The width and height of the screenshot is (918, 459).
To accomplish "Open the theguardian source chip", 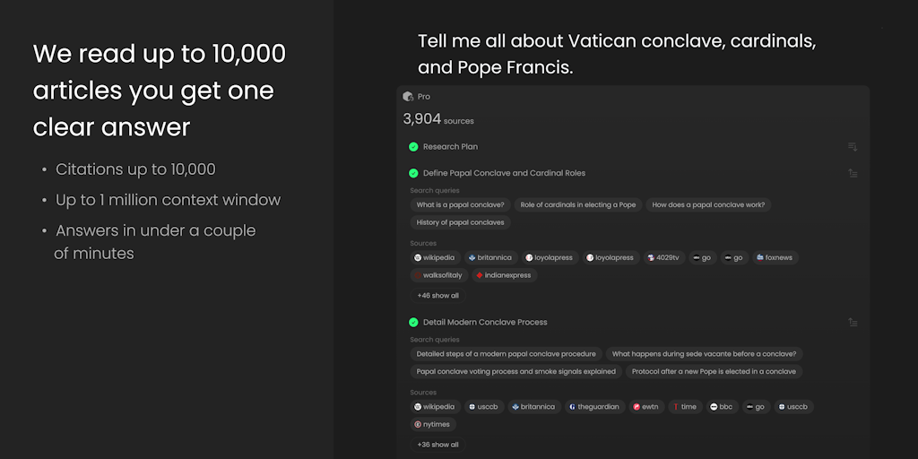I will click(594, 407).
